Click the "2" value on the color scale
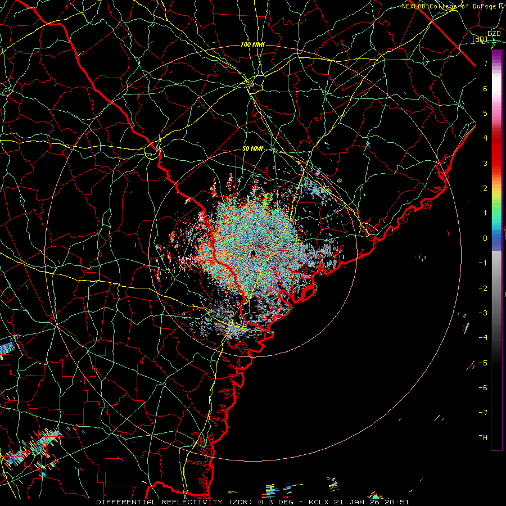 pyautogui.click(x=485, y=188)
